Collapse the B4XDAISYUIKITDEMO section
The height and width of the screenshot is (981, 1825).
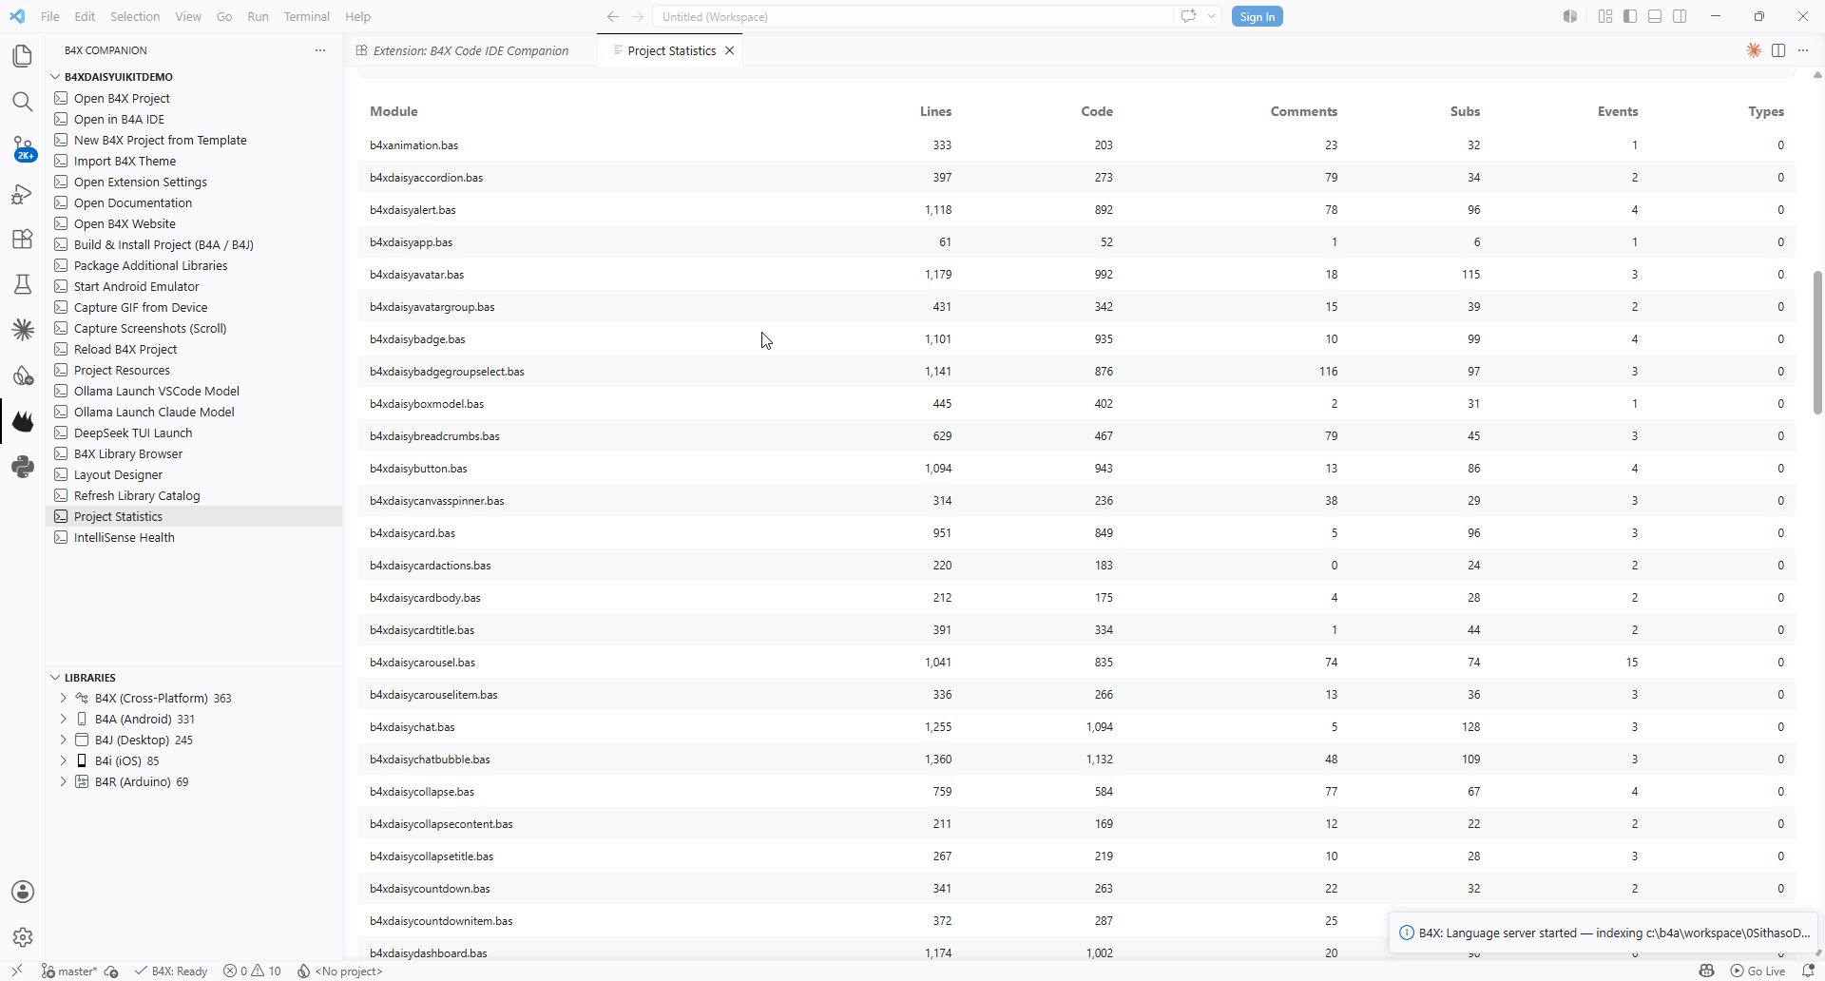tap(55, 77)
